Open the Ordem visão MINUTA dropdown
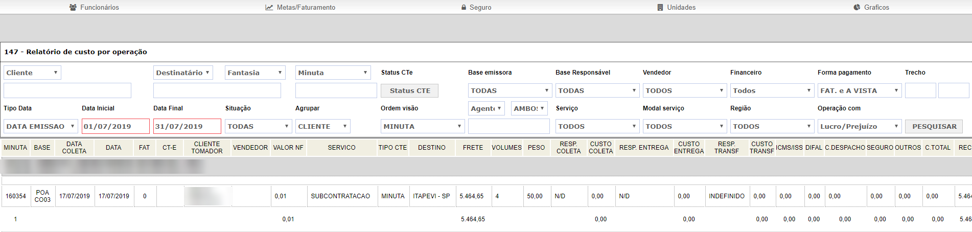 [x=423, y=126]
